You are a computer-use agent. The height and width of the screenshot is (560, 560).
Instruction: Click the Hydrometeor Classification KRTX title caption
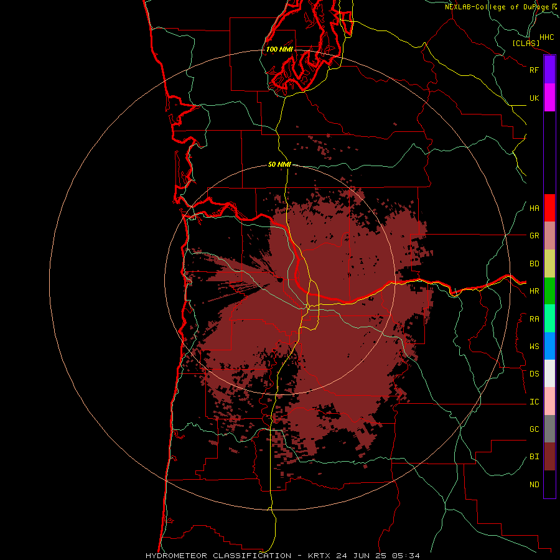pyautogui.click(x=282, y=556)
